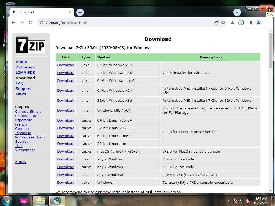Download .tar.xz for 64-bit Linux arm64
The height and width of the screenshot is (206, 275).
pos(66,136)
